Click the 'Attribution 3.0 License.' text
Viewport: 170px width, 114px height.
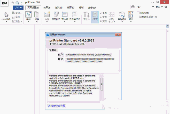(59, 96)
